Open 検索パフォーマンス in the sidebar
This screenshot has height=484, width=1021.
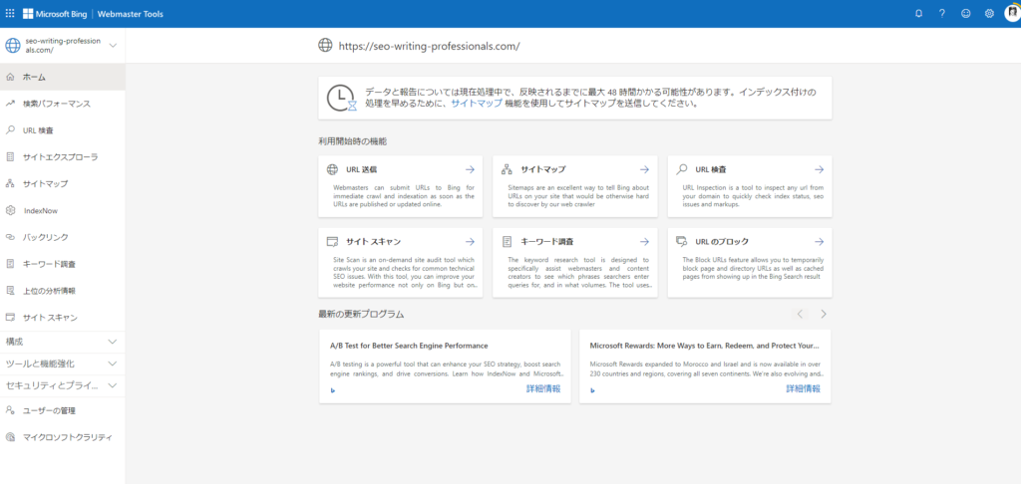pyautogui.click(x=63, y=104)
